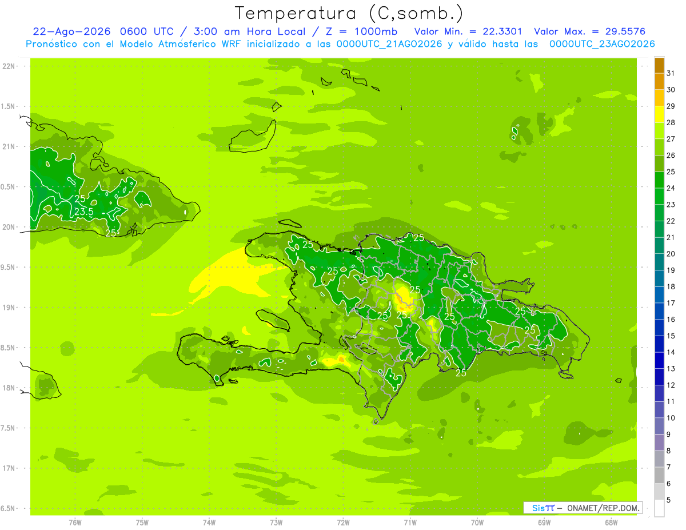Click the colorbar value '13'
This screenshot has width=686, height=530.
(671, 369)
